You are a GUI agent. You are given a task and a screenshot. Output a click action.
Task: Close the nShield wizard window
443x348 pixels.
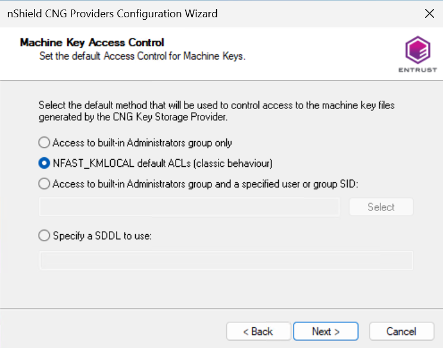tap(429, 13)
